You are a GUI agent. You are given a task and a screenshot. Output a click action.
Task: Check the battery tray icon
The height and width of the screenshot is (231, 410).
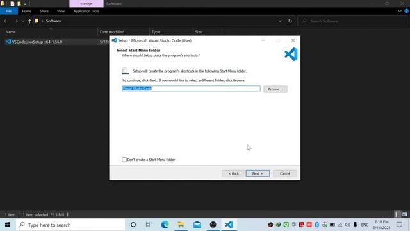[332, 225]
